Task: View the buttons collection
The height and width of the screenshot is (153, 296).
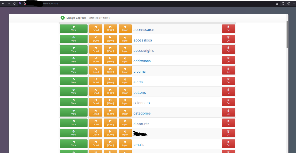Action: click(73, 92)
